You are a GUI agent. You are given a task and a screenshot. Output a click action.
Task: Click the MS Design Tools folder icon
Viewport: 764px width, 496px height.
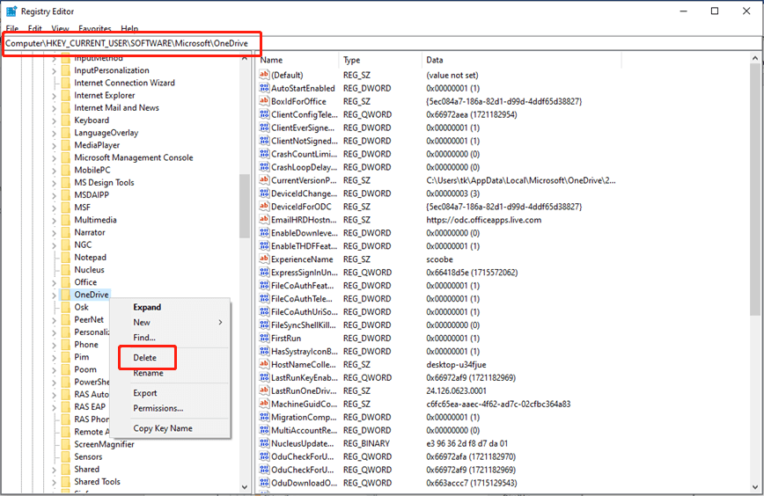(66, 183)
